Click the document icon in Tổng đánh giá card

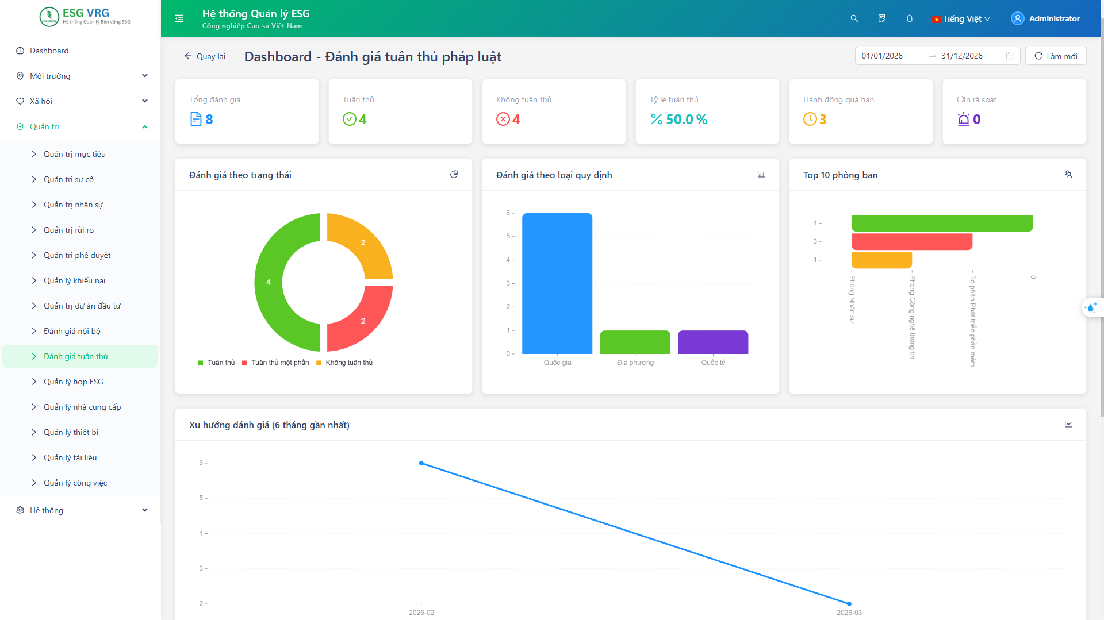pos(196,119)
